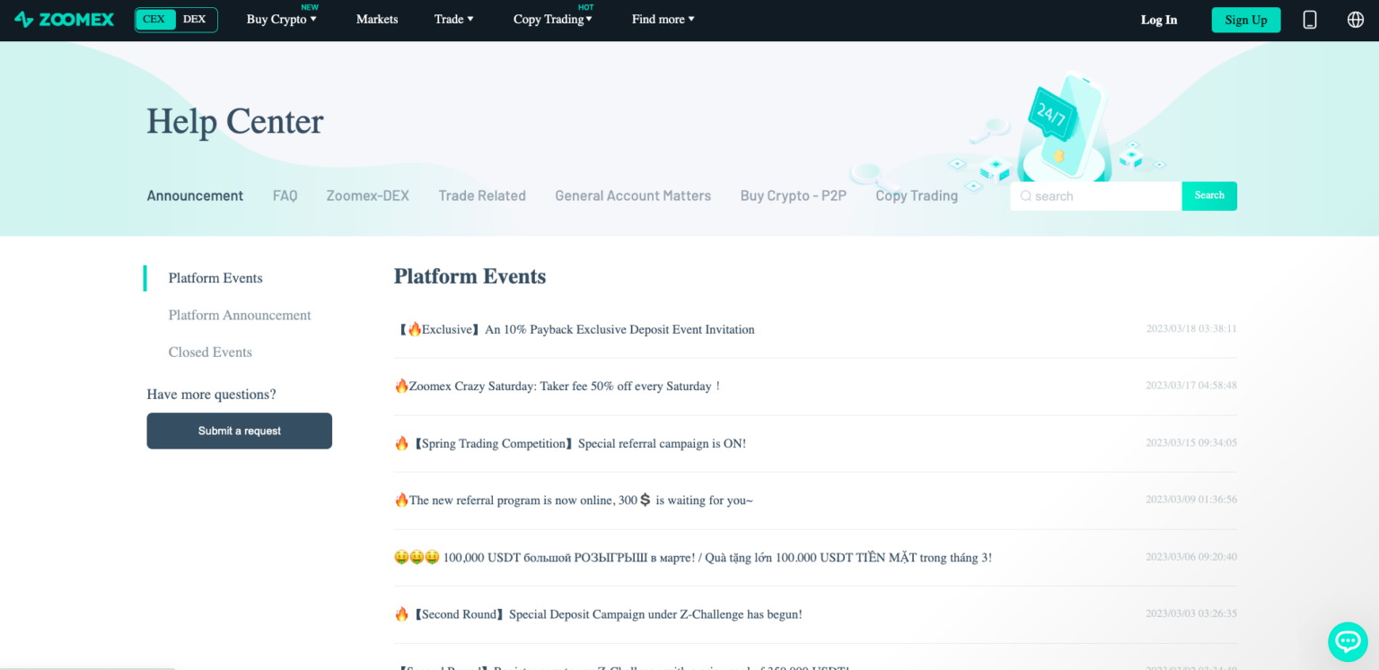The height and width of the screenshot is (670, 1379).
Task: Open the Zoomex-DEX help tab
Action: click(x=367, y=196)
